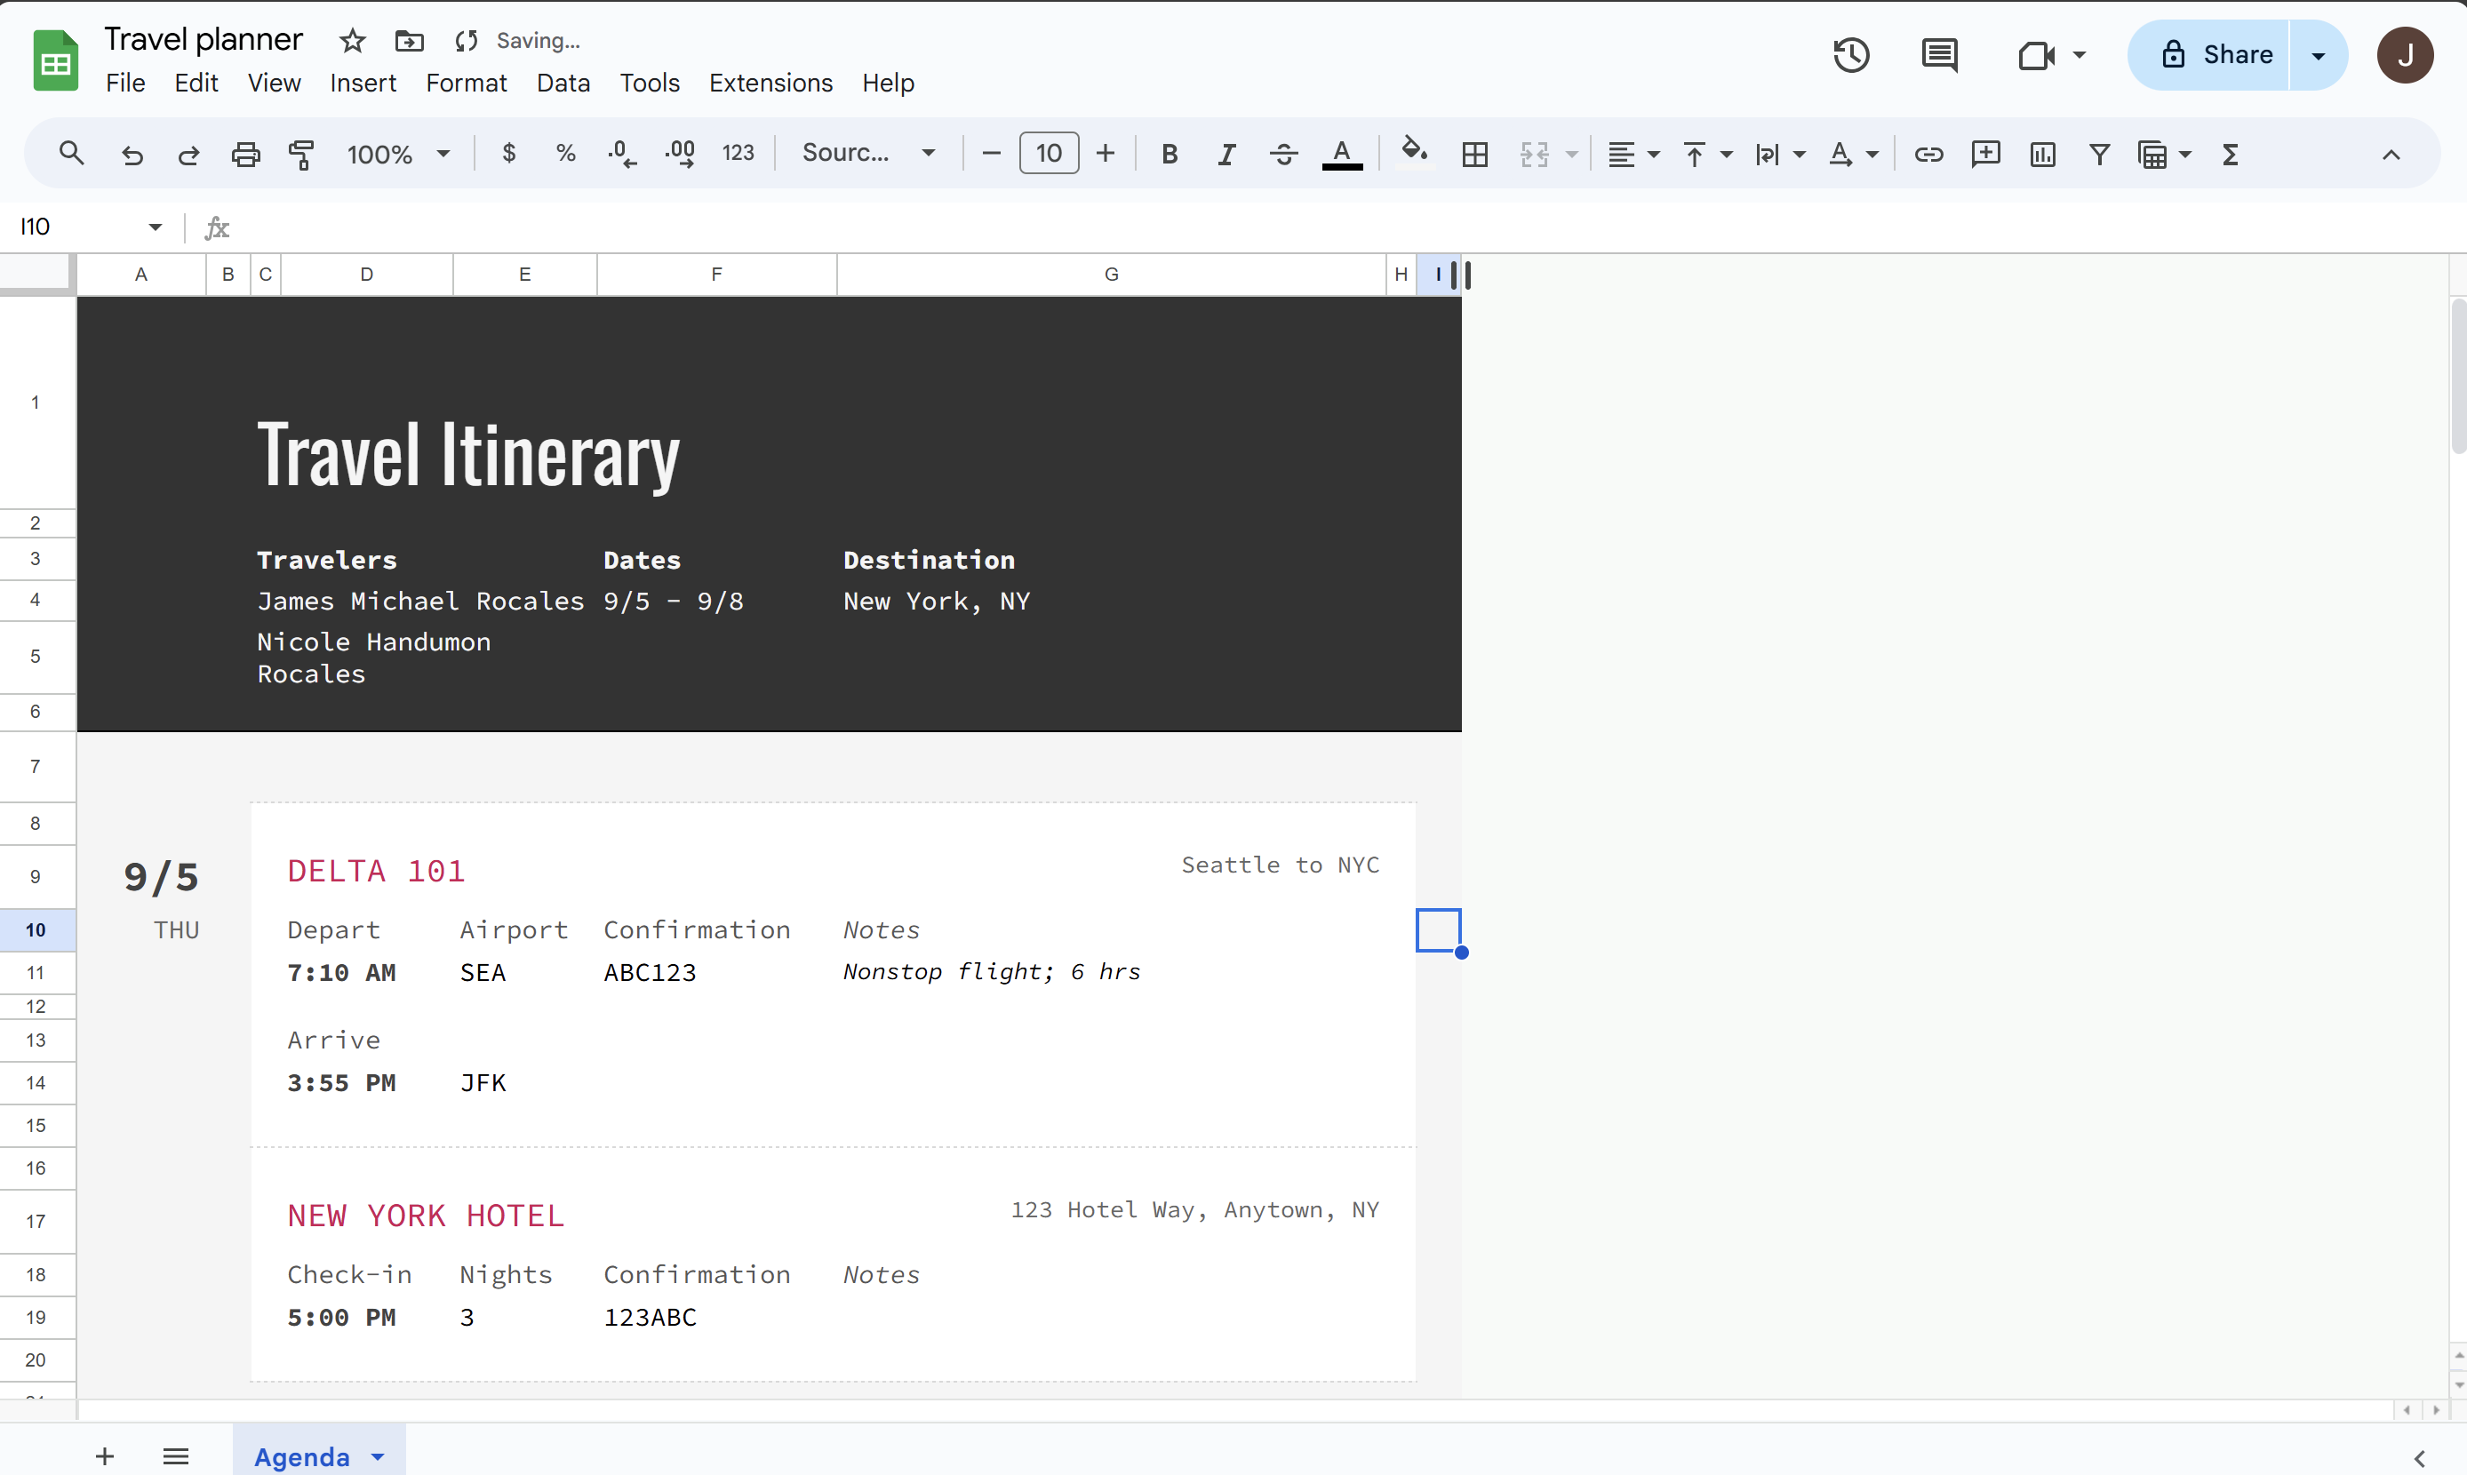
Task: Click the create filter icon
Action: [2098, 154]
